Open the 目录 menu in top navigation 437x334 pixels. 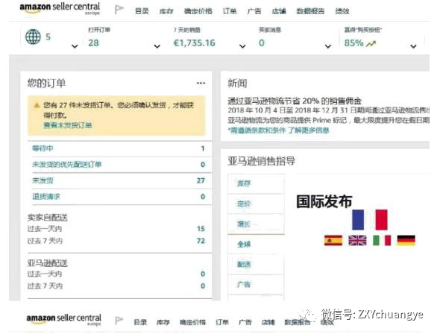[142, 11]
